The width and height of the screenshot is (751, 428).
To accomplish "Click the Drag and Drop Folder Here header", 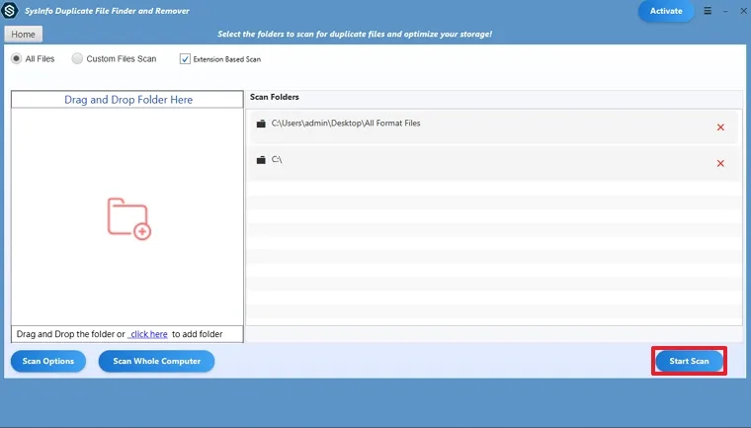I will pos(127,100).
